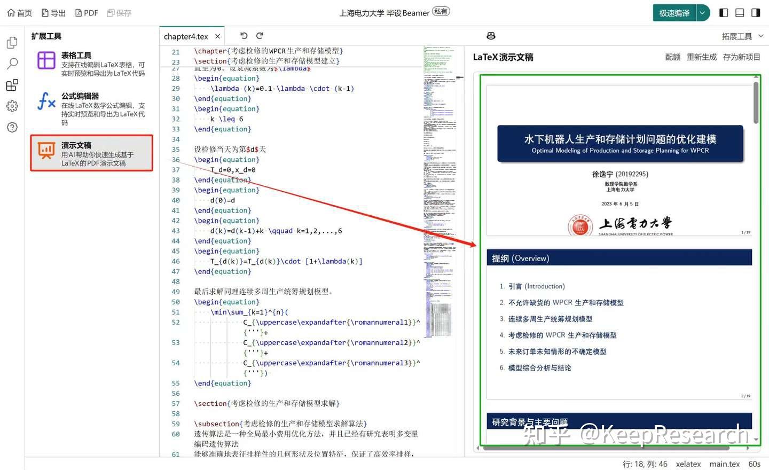Click the AI robot icon above the preview
The width and height of the screenshot is (769, 470).
coord(491,35)
